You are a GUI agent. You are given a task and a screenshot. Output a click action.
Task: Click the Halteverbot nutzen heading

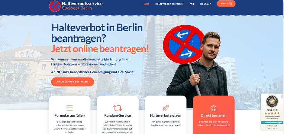pos(166,115)
